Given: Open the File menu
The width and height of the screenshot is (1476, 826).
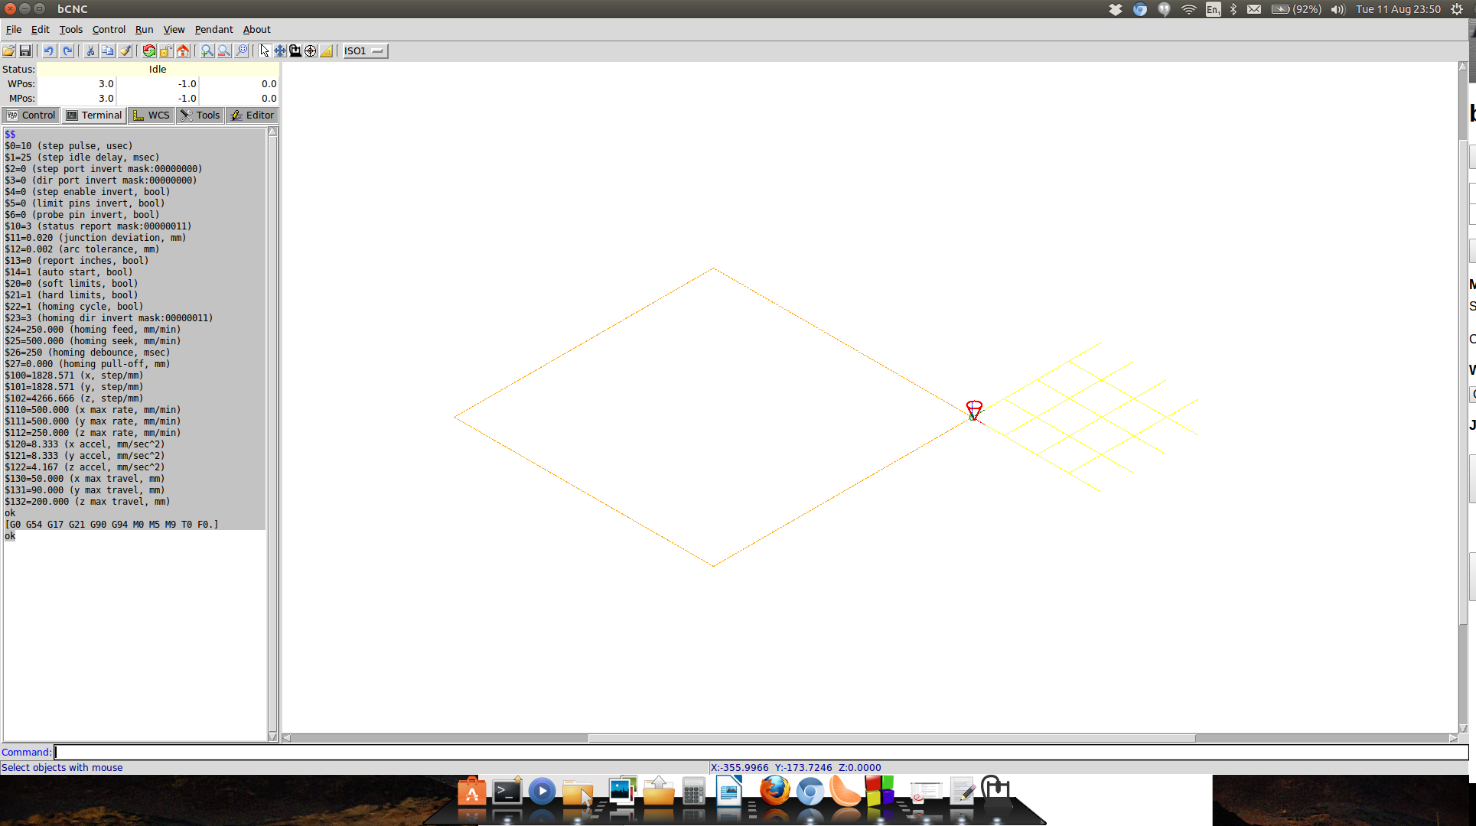Looking at the screenshot, I should (x=14, y=29).
